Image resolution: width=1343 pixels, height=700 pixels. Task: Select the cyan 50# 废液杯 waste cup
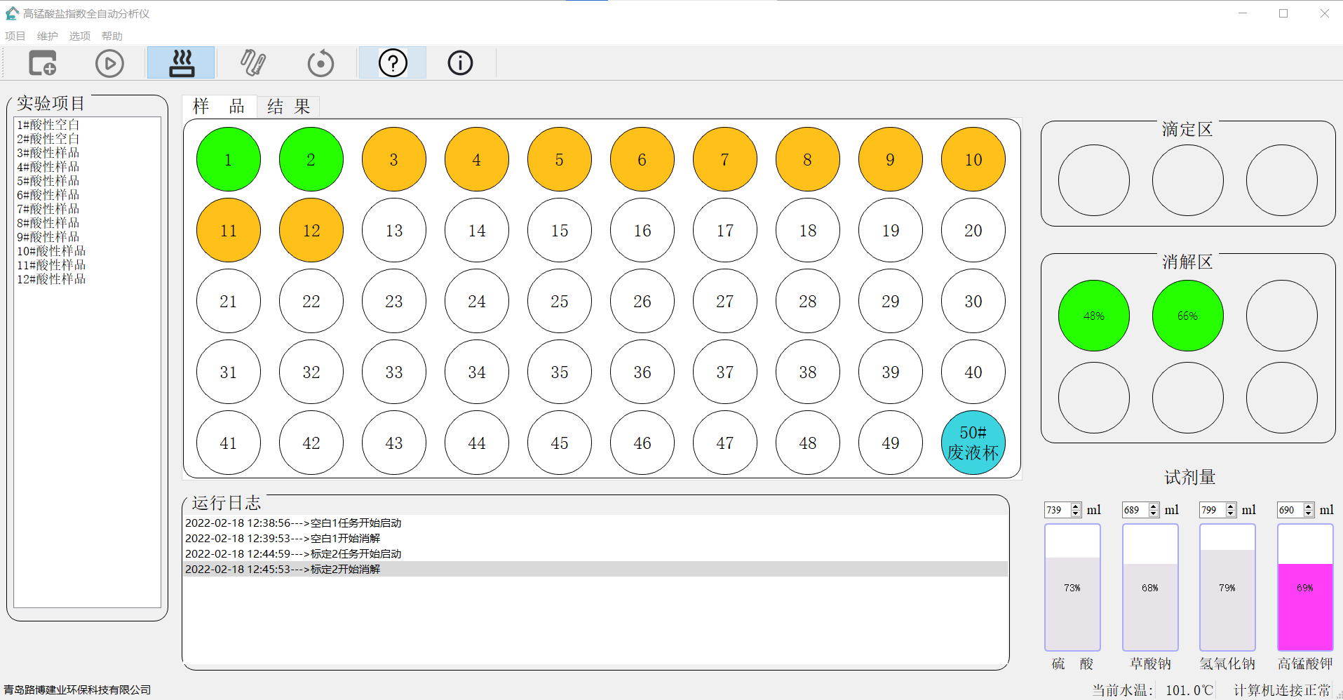[973, 443]
